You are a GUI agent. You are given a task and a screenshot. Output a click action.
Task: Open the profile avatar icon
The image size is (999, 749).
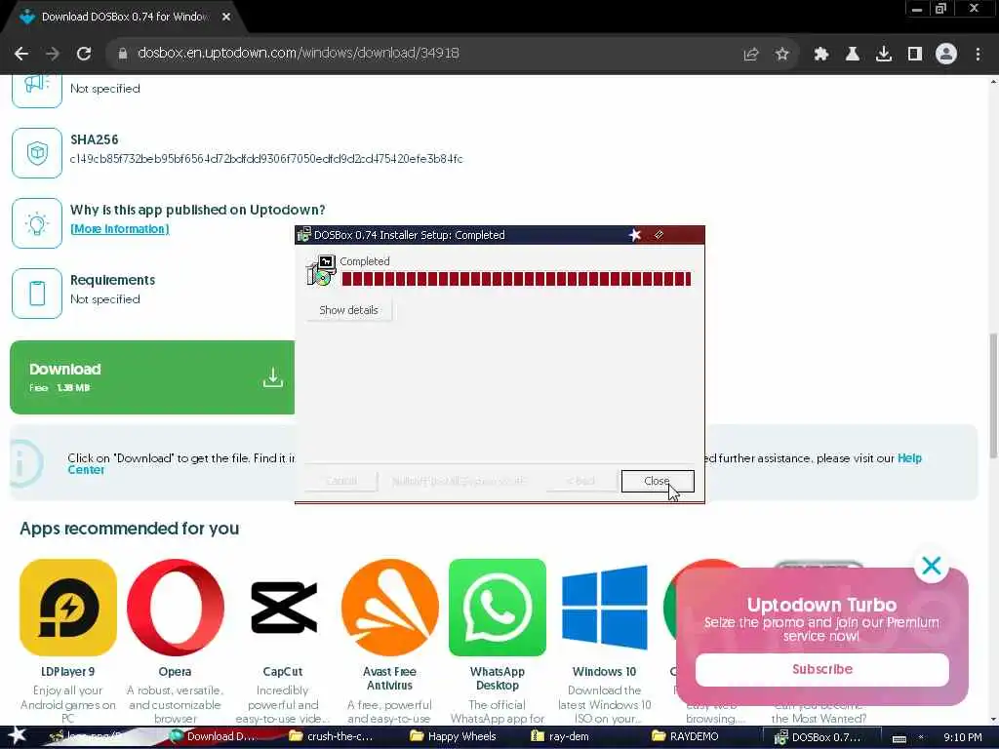click(x=946, y=55)
